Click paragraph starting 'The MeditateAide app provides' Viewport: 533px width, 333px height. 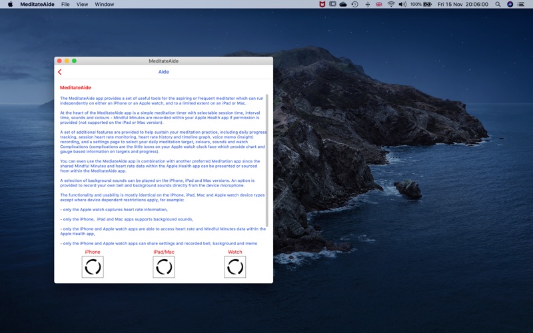click(x=162, y=101)
